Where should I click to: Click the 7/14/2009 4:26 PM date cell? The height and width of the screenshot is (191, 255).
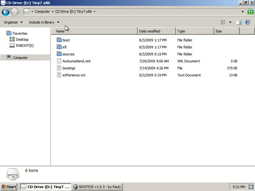tap(154, 68)
